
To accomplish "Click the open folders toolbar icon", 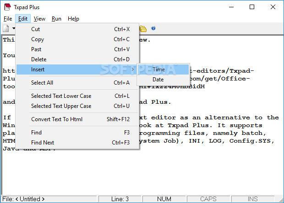I will coord(143,29).
